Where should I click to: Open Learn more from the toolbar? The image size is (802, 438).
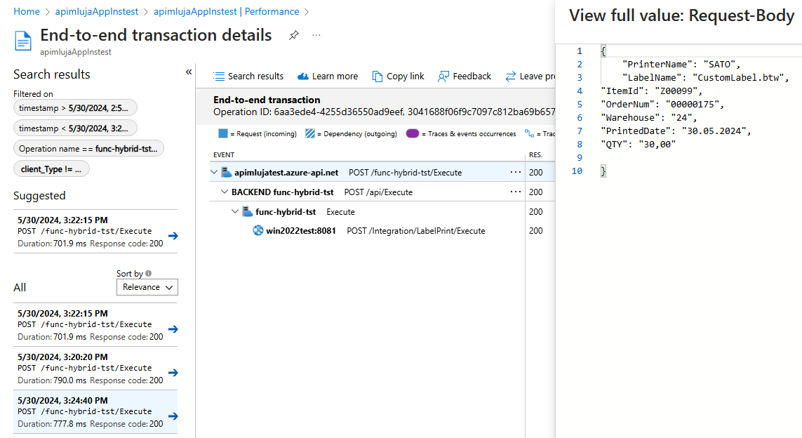pyautogui.click(x=305, y=76)
